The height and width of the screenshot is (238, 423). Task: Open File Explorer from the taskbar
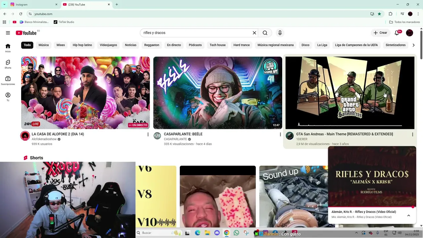207,233
